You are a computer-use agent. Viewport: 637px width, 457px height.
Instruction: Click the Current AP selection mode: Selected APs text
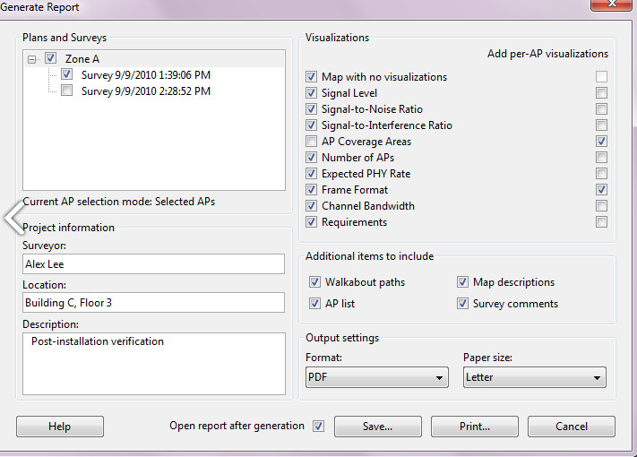[118, 202]
